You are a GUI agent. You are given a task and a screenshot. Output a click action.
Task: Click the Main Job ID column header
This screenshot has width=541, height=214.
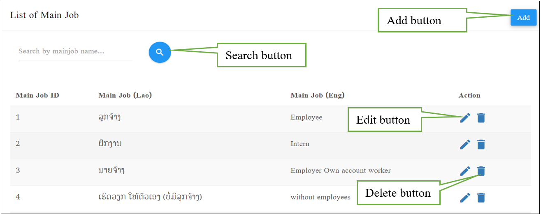tap(37, 95)
